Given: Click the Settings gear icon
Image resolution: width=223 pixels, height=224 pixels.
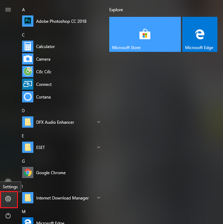Looking at the screenshot, I should (x=8, y=199).
